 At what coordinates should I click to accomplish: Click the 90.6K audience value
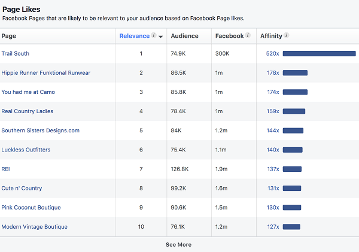click(x=178, y=208)
